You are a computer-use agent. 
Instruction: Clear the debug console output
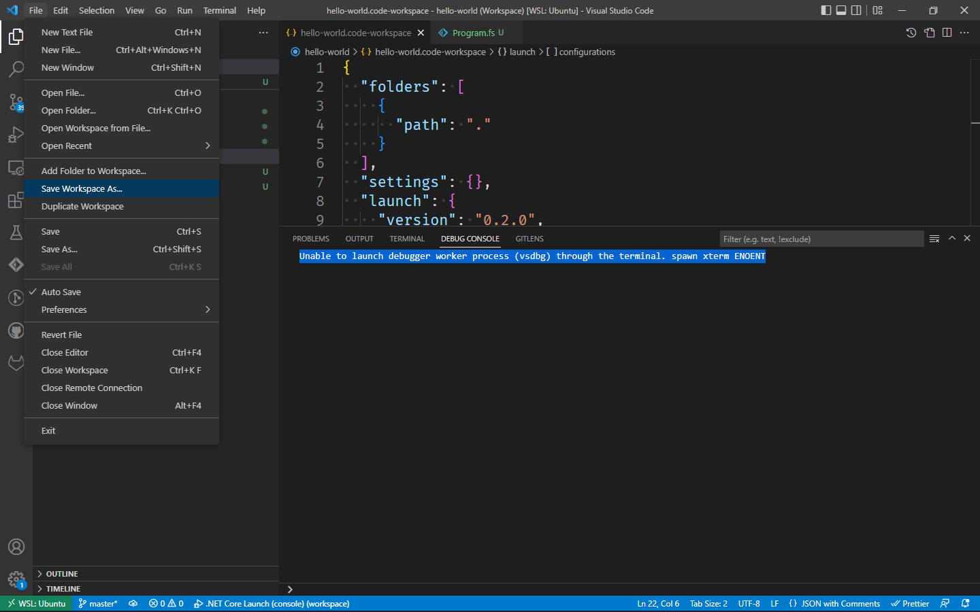click(934, 239)
